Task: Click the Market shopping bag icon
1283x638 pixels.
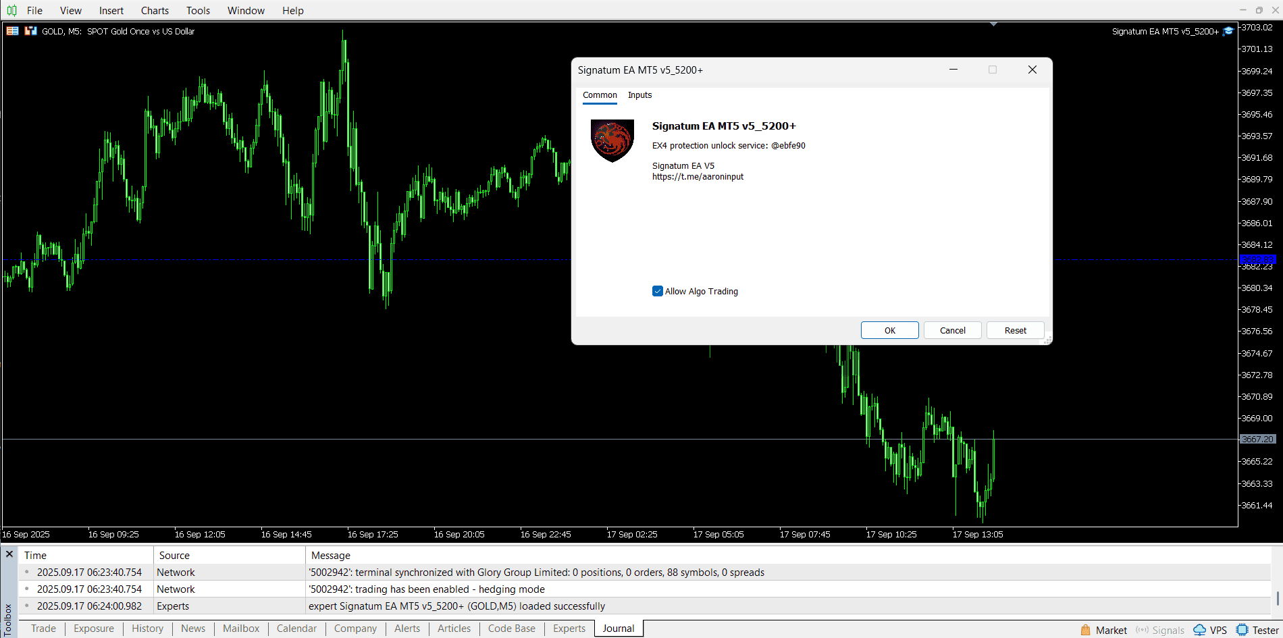Action: [x=1086, y=630]
